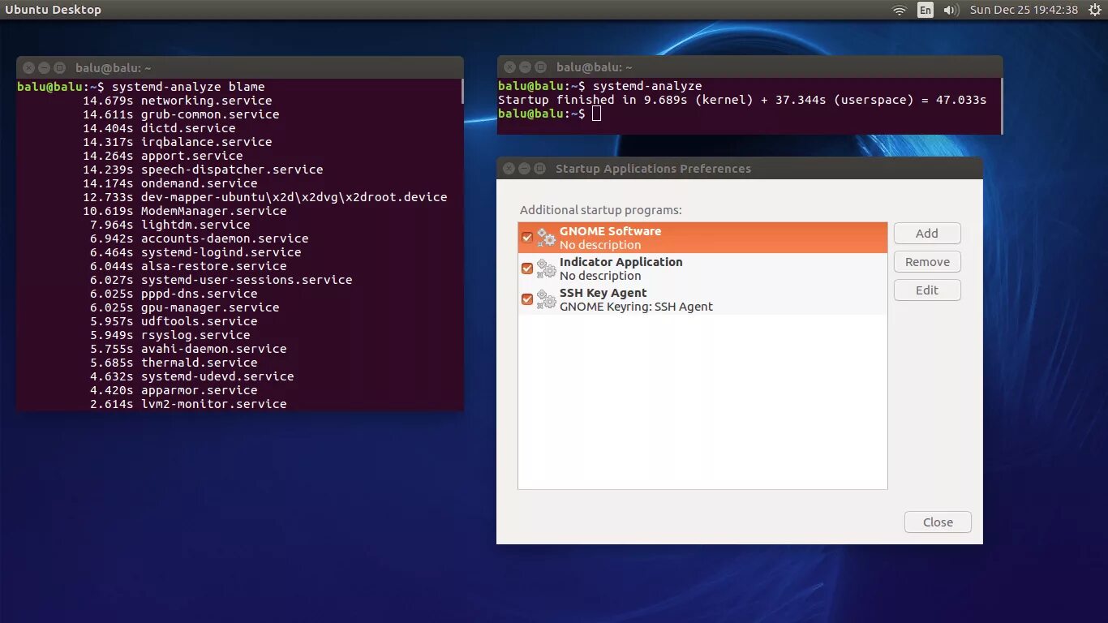Maximize the Startup Applications Preferences window
The height and width of the screenshot is (623, 1108).
pos(540,169)
